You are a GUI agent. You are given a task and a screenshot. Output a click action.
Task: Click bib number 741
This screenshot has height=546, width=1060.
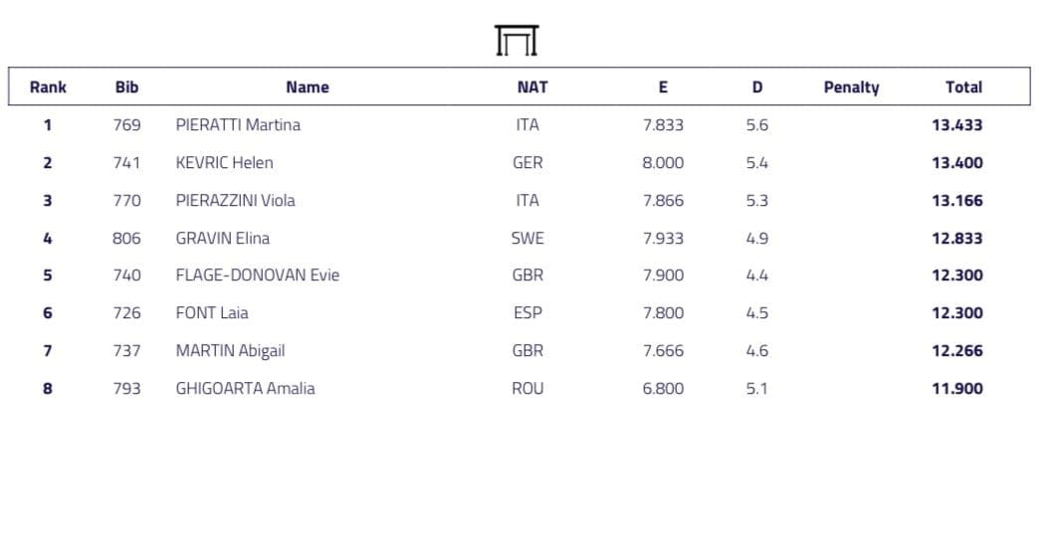click(126, 163)
